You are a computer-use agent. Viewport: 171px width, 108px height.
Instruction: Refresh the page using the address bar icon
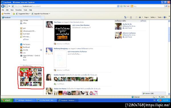(x=125, y=6)
